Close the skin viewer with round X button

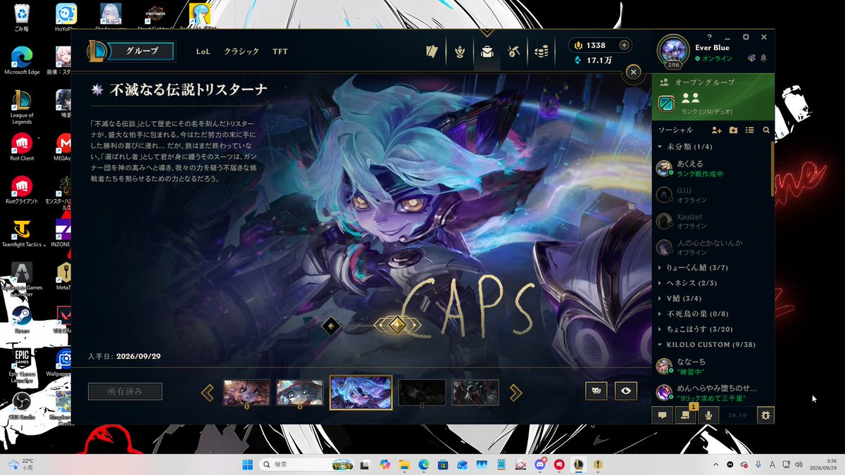coord(633,72)
